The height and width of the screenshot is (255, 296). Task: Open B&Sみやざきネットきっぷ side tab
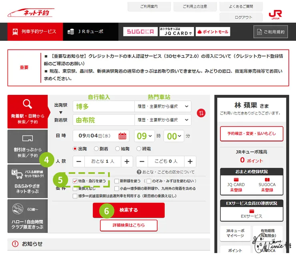click(28, 181)
